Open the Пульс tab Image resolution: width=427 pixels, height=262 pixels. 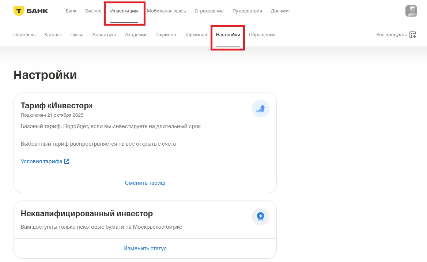coord(77,35)
